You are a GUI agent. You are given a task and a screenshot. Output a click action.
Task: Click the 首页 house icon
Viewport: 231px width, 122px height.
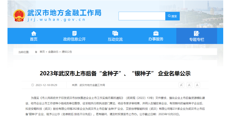coord(34,33)
